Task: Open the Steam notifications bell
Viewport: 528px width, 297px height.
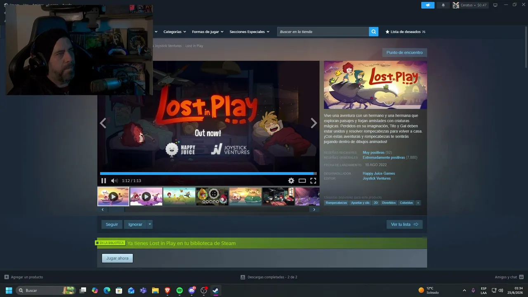Action: [443, 5]
